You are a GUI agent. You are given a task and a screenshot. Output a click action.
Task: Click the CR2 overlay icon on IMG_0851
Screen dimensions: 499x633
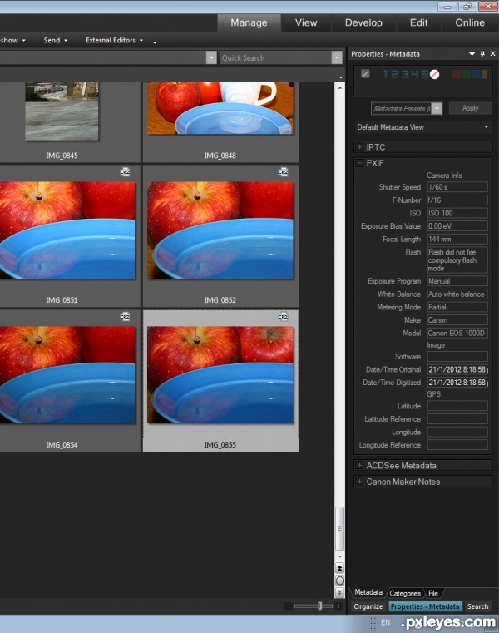pyautogui.click(x=125, y=172)
